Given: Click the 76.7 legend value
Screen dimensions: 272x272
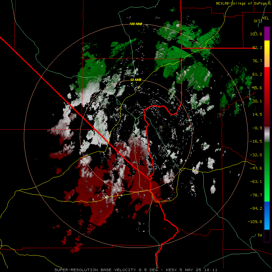Looking at the screenshot, I should coord(257,61).
